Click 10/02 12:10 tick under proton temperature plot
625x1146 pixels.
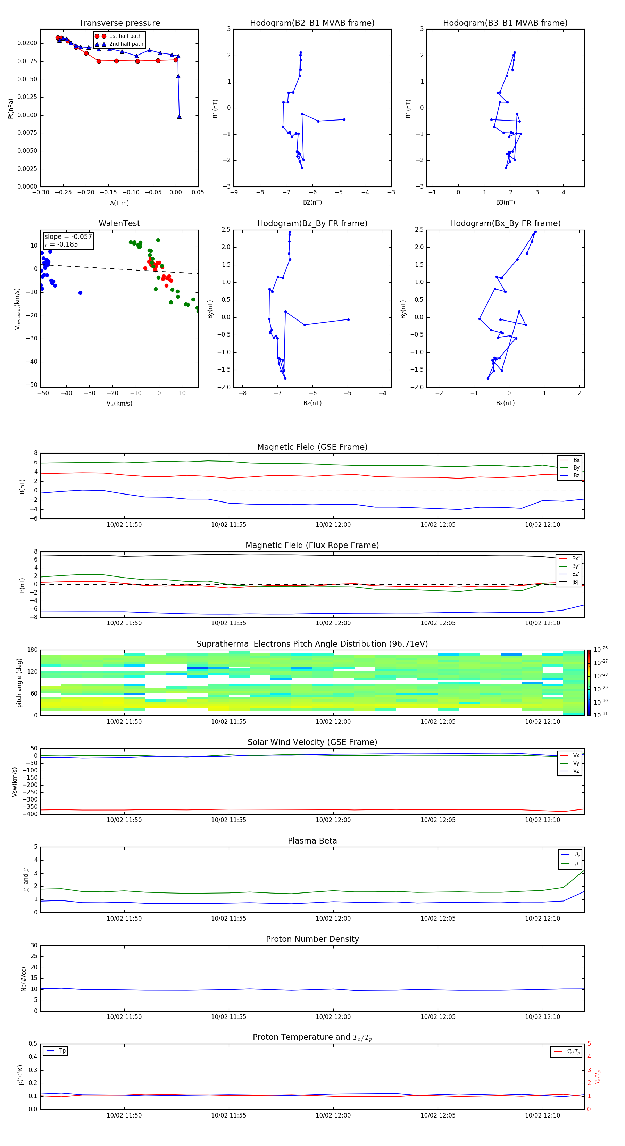click(542, 1115)
